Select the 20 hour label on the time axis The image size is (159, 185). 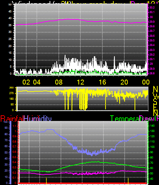pyautogui.click(x=124, y=82)
